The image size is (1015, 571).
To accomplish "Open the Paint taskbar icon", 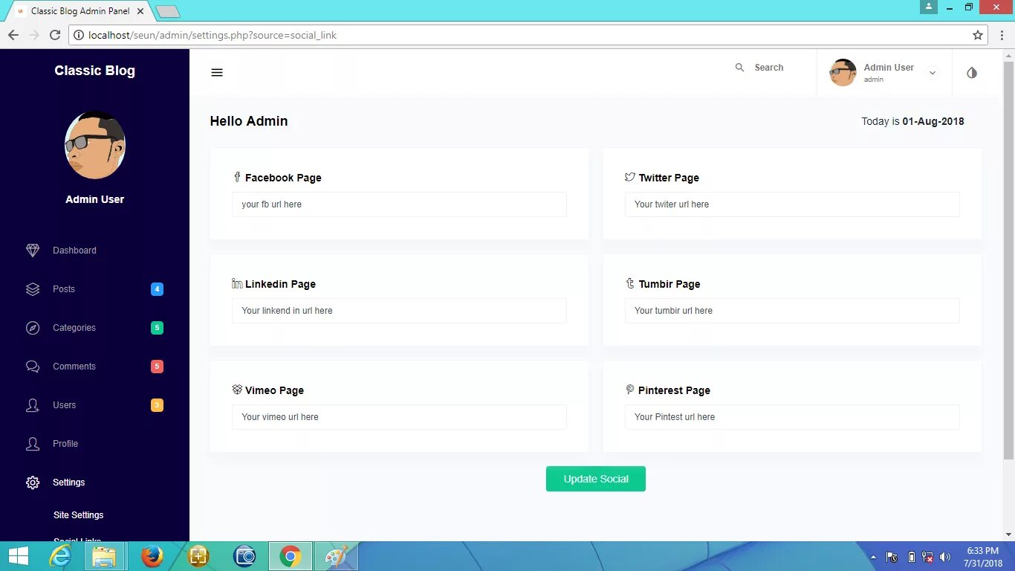I will tap(337, 556).
